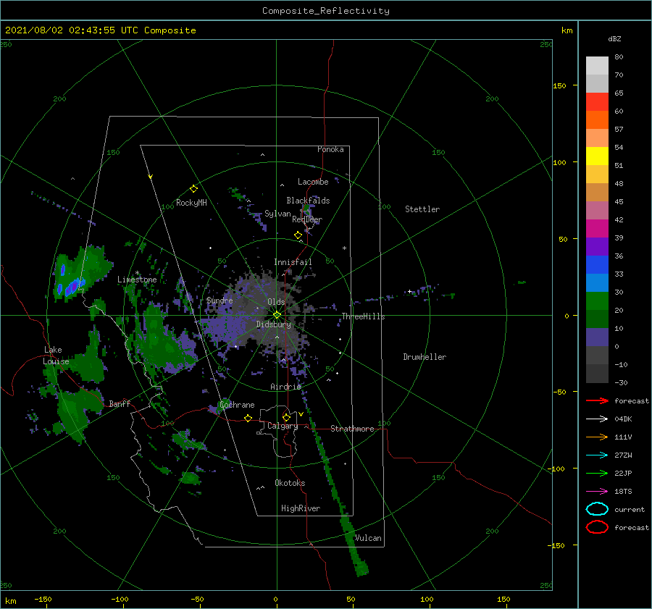
Task: Click the green 22JP arrow in legend
Action: click(597, 473)
